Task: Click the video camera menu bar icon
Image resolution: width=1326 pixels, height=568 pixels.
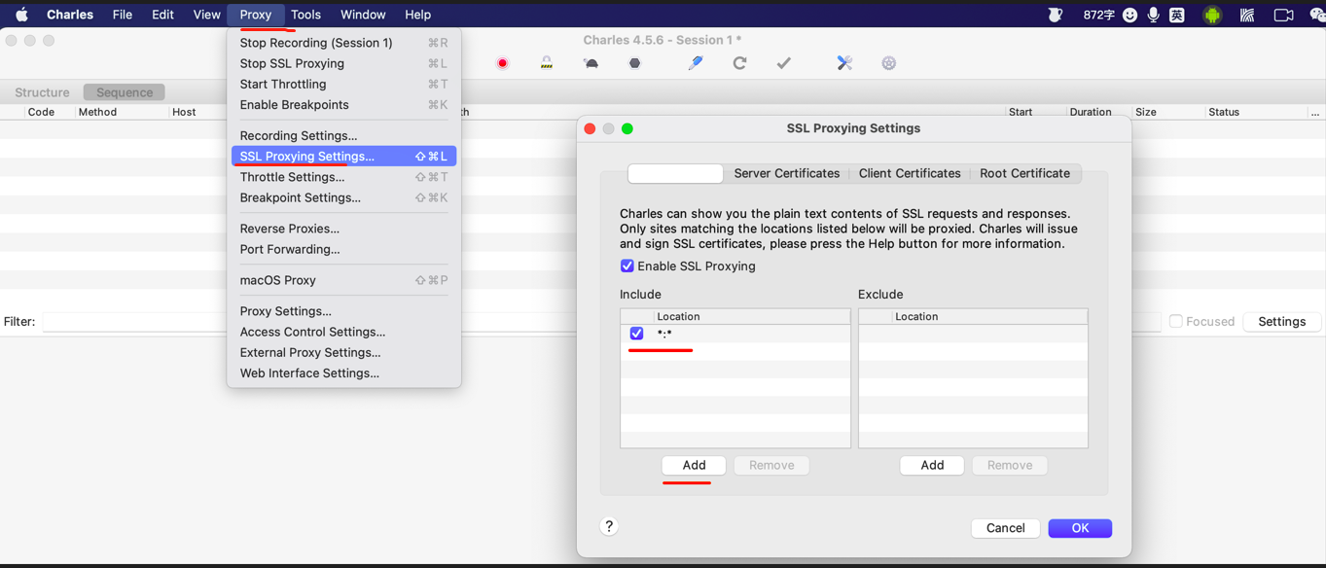Action: [x=1283, y=15]
